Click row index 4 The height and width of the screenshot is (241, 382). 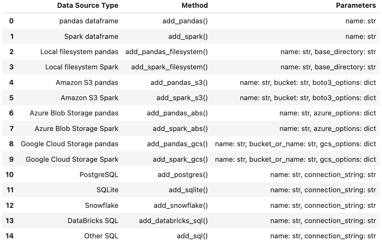coord(11,83)
